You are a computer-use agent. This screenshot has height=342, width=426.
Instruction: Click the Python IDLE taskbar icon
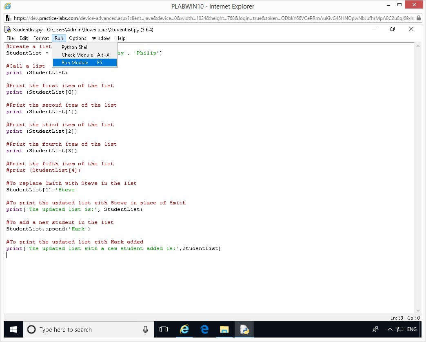[244, 329]
